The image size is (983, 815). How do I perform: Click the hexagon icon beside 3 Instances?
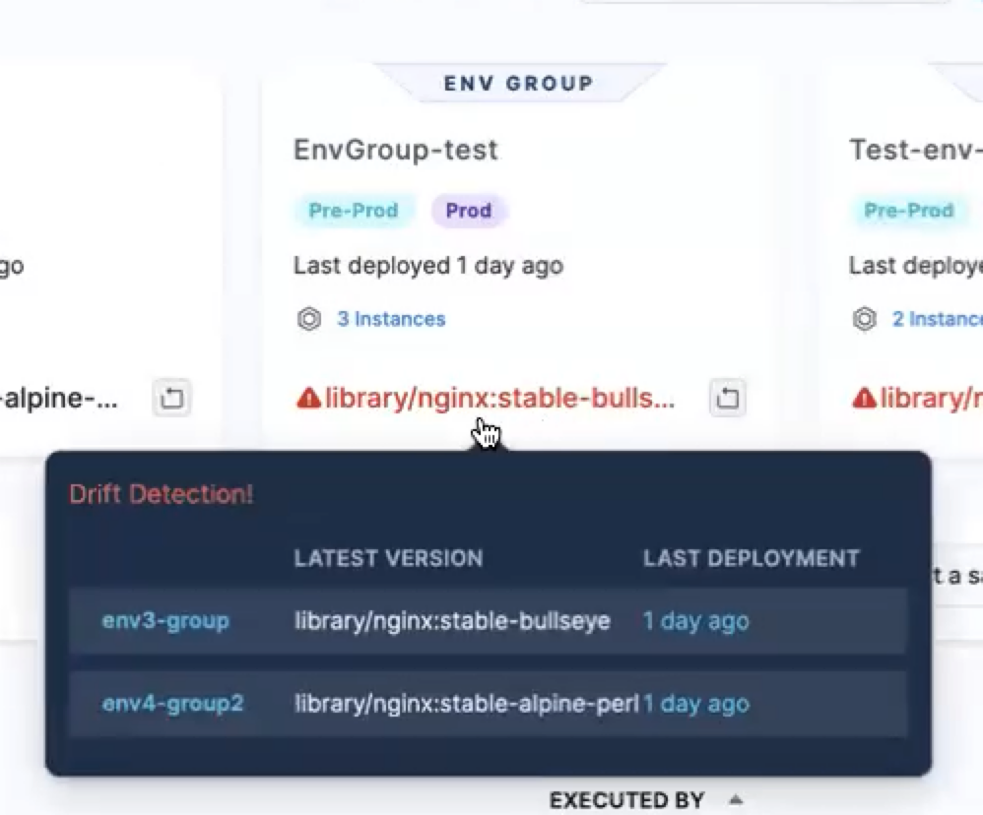pos(309,319)
